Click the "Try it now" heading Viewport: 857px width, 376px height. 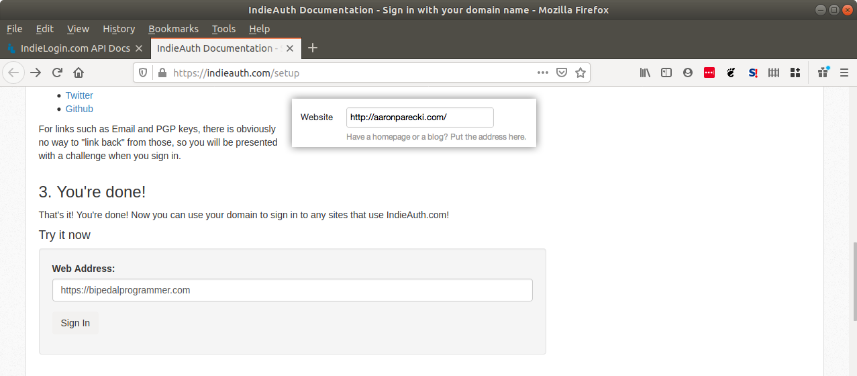pyautogui.click(x=64, y=235)
